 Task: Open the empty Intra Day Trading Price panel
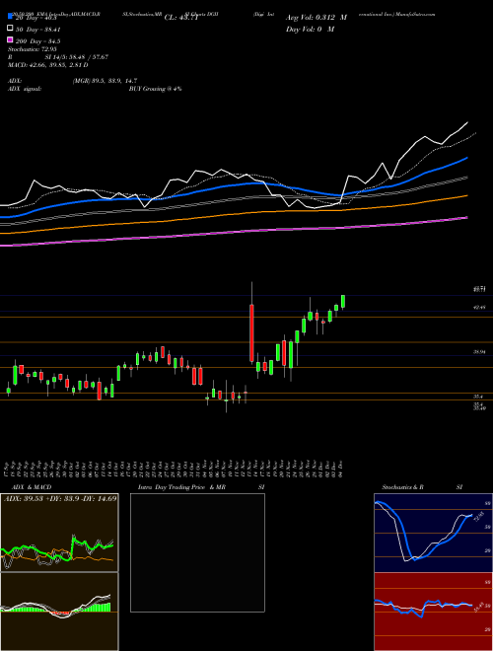[197, 552]
